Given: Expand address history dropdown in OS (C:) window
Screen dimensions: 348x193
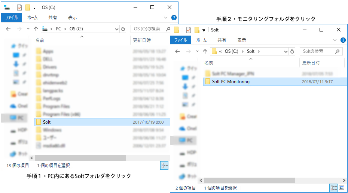Looking at the screenshot, I should 117,29.
